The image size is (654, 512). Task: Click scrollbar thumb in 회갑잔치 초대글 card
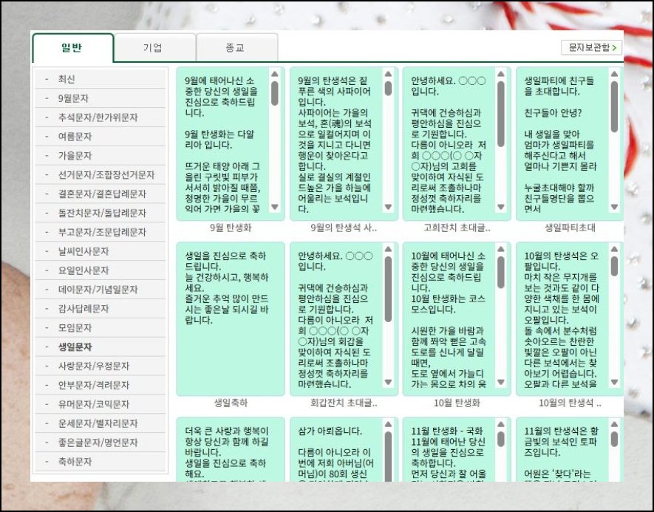(x=388, y=289)
